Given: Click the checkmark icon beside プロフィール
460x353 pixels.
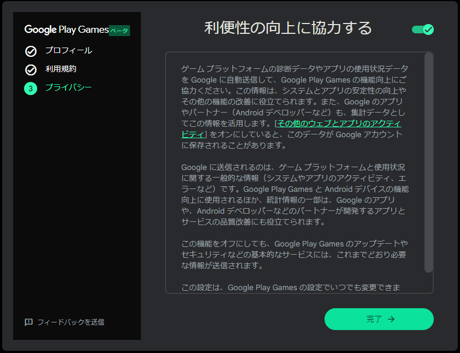Looking at the screenshot, I should click(x=30, y=51).
